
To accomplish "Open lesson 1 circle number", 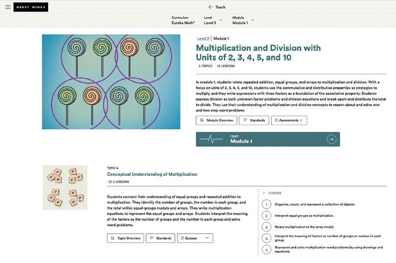I will pyautogui.click(x=266, y=204).
